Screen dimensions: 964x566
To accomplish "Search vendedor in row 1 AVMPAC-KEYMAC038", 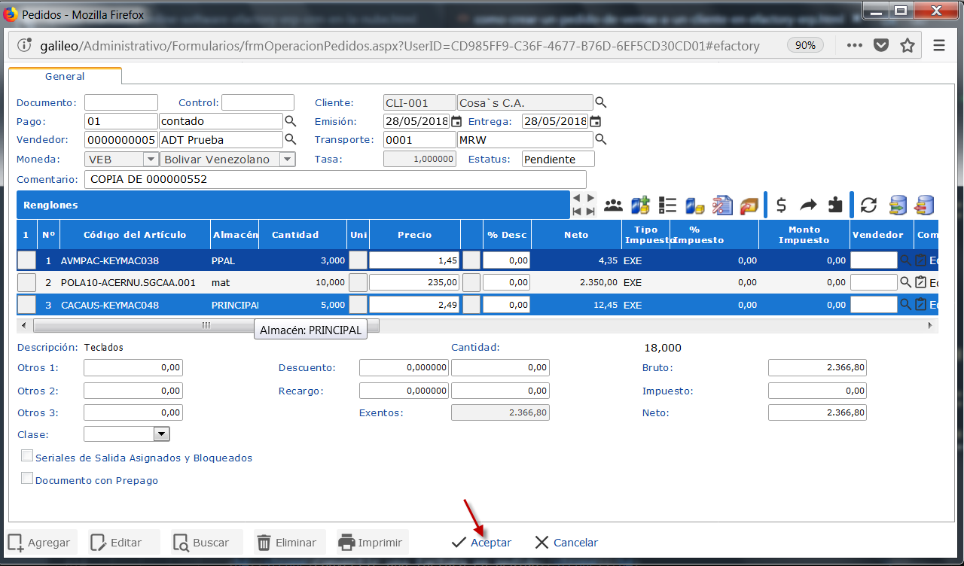I will tap(906, 260).
